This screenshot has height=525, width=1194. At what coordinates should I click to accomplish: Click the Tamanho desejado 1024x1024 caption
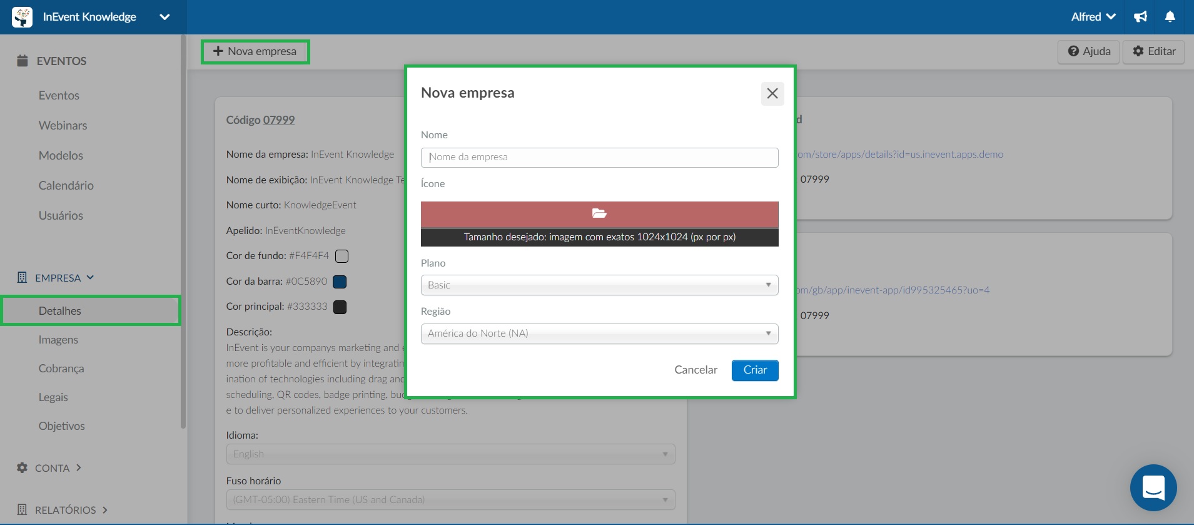click(599, 237)
